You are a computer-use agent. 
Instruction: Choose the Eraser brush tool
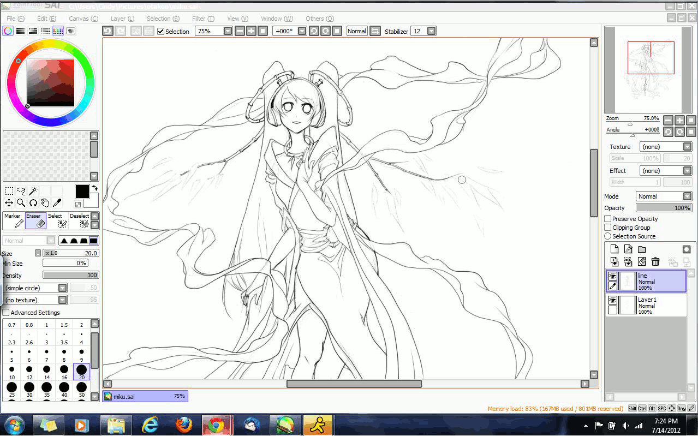[x=35, y=220]
